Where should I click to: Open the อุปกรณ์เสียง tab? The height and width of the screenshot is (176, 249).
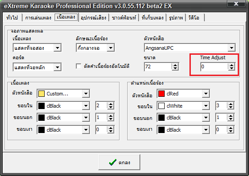pyautogui.click(x=93, y=18)
